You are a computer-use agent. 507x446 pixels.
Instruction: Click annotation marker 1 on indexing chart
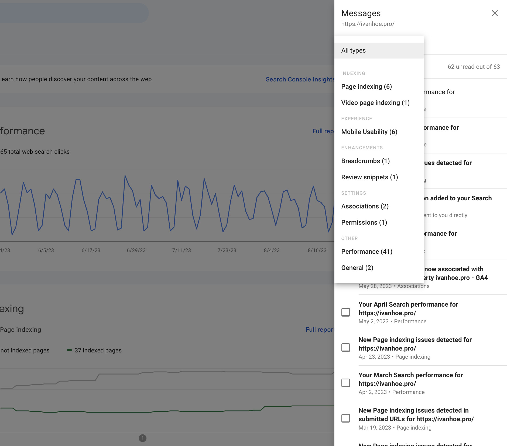click(142, 438)
